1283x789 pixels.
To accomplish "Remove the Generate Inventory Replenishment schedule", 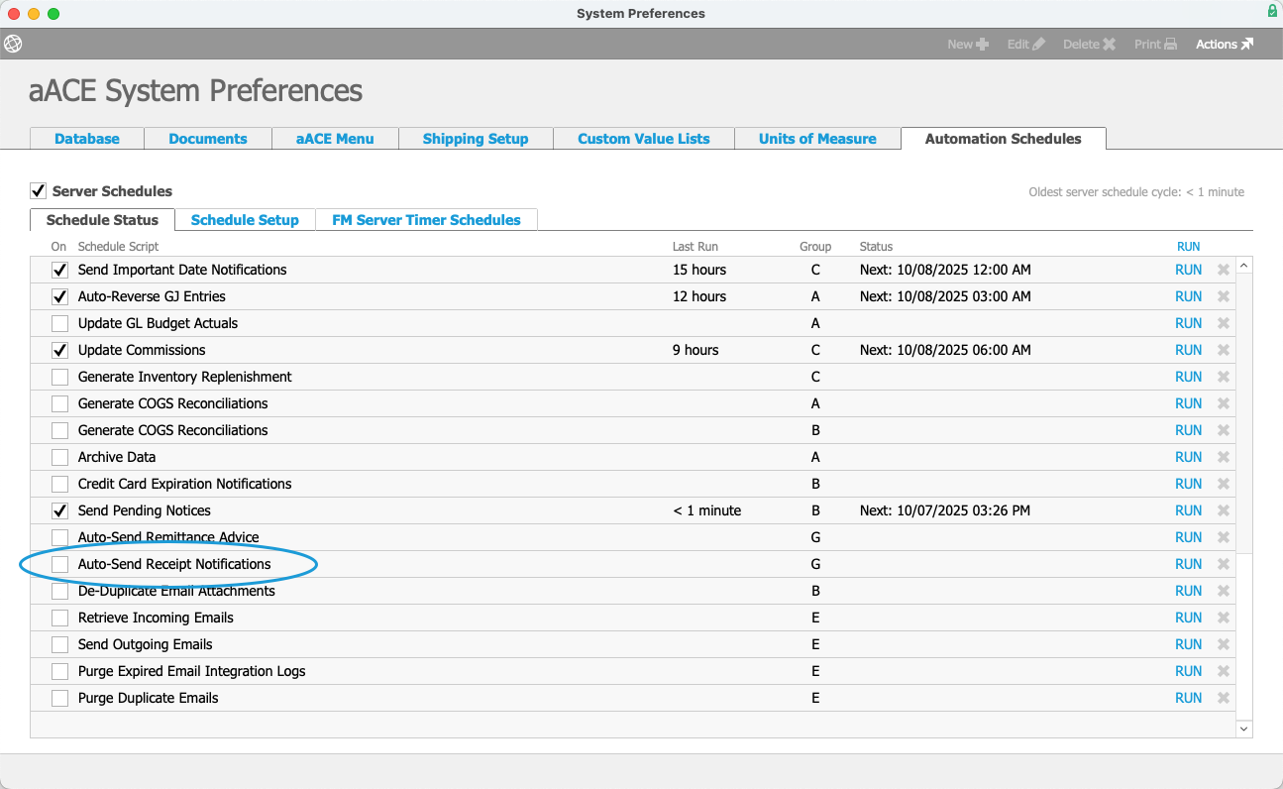I will (x=1224, y=377).
